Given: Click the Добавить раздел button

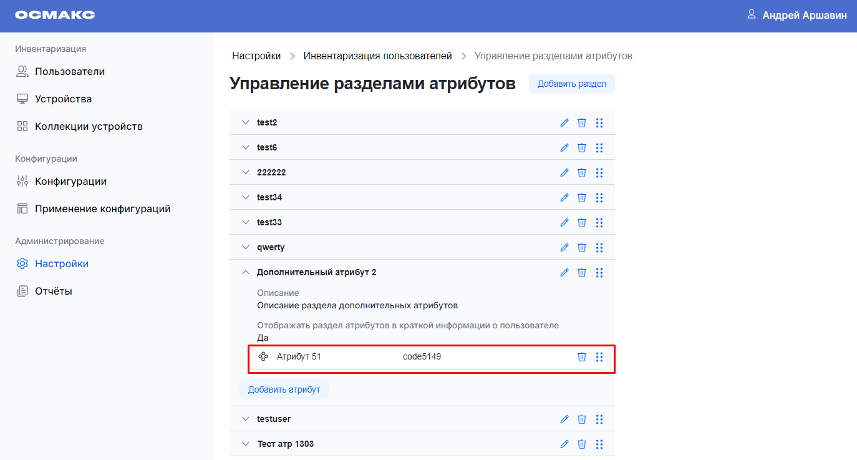Looking at the screenshot, I should [x=571, y=84].
